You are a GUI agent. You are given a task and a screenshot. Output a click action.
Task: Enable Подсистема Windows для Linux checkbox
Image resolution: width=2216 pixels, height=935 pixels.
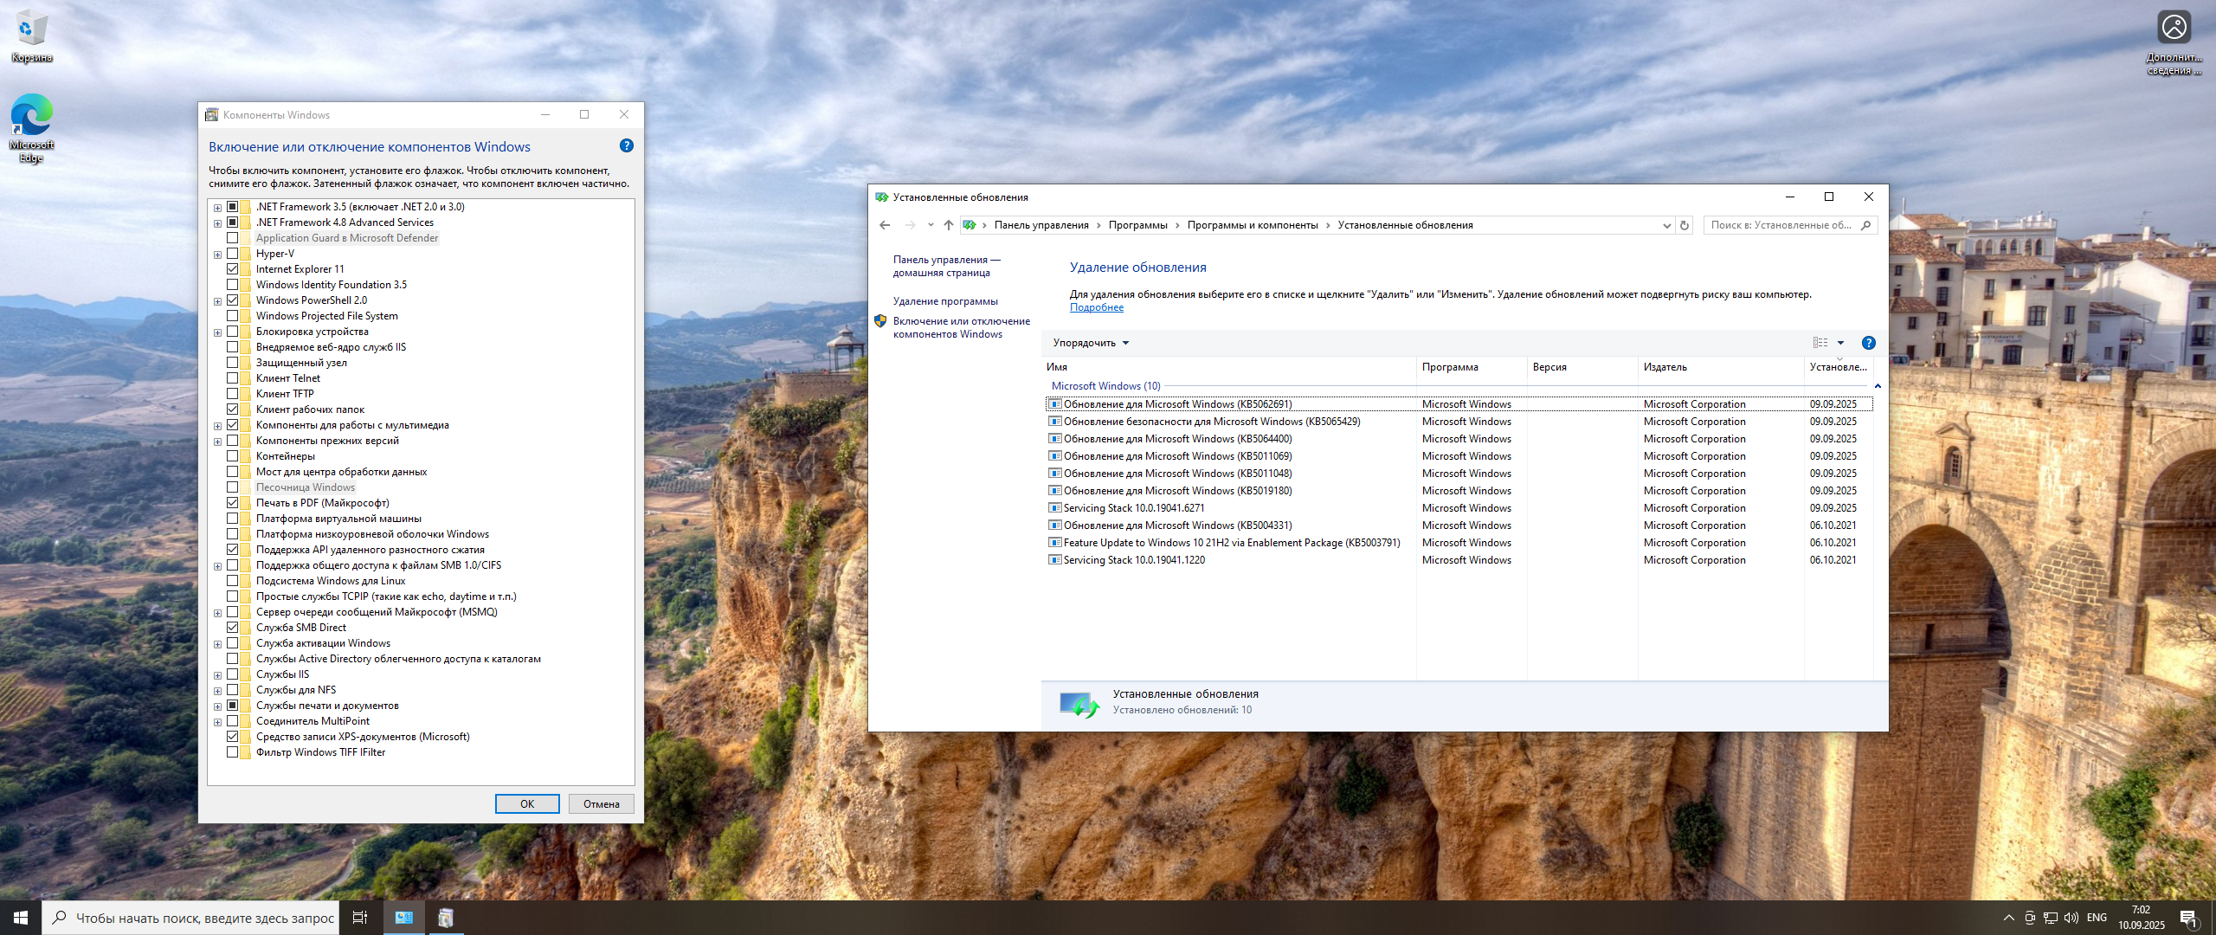click(x=233, y=581)
